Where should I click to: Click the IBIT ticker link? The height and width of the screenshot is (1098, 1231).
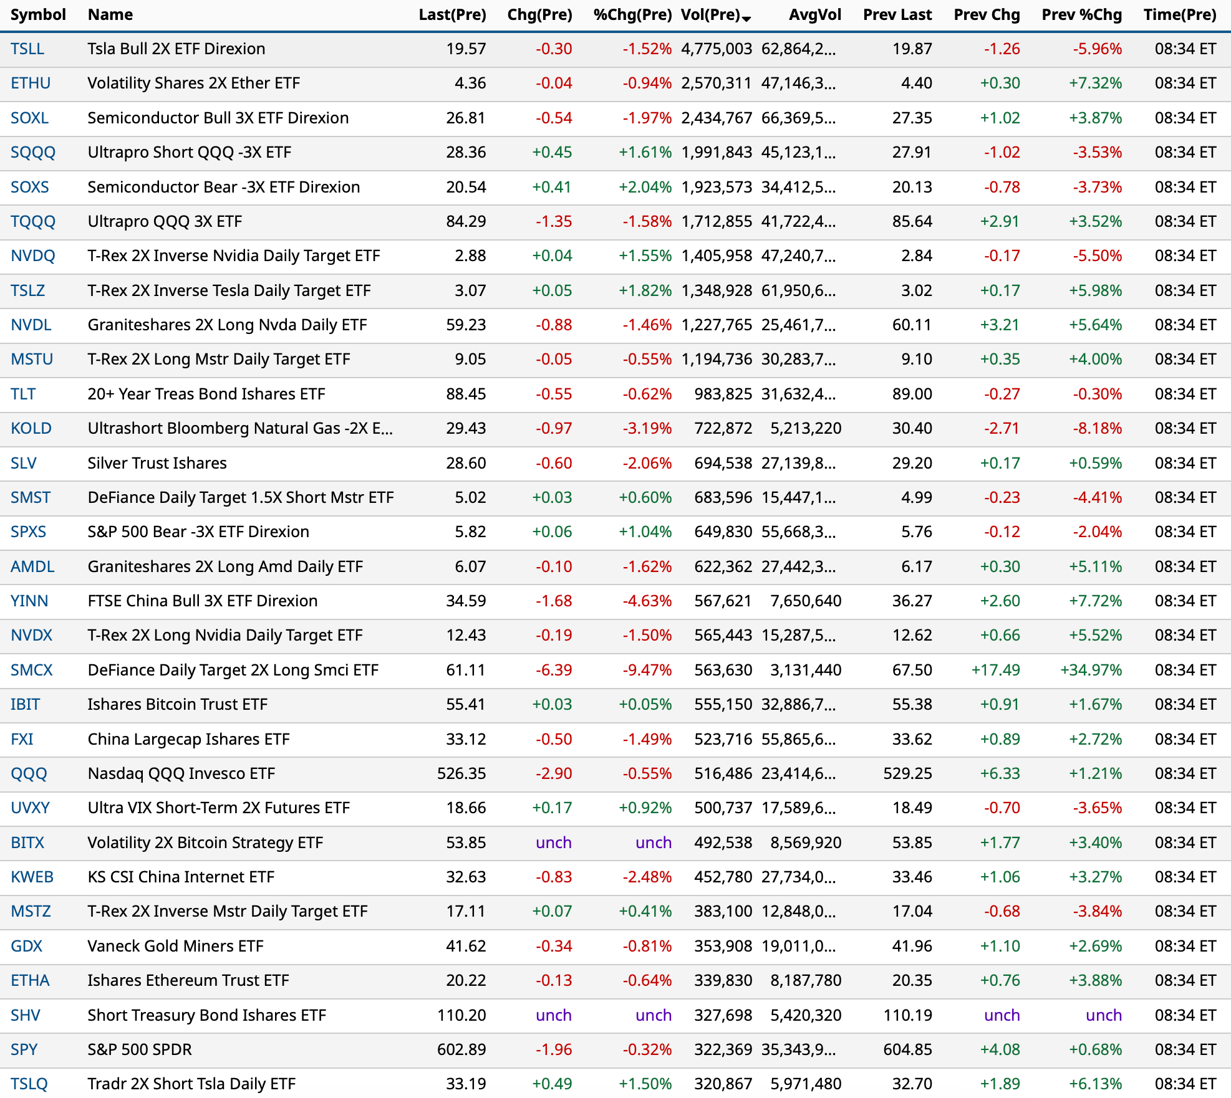(25, 704)
